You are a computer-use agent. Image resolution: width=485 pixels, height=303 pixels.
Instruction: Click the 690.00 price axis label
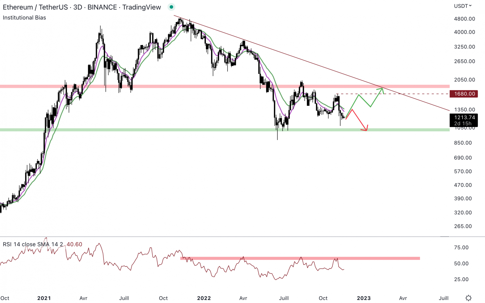coord(463,158)
